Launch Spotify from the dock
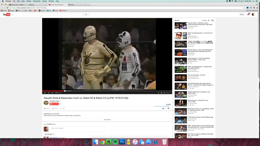260x146 pixels. pos(115,142)
